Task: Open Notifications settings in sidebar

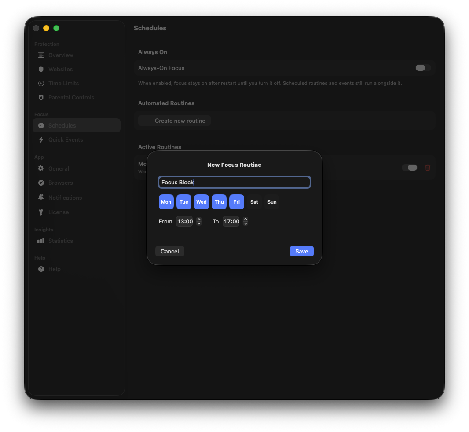Action: point(77,198)
